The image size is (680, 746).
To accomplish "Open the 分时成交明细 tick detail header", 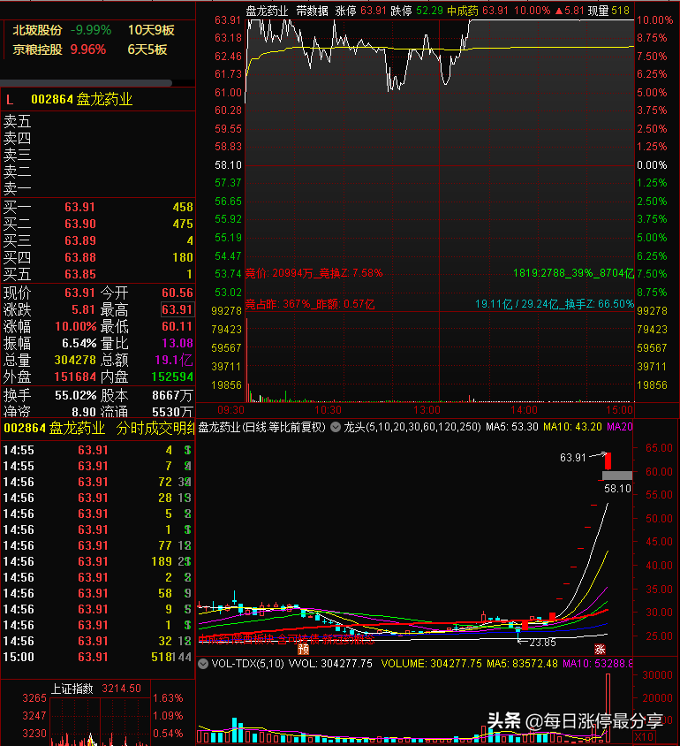I will (x=155, y=428).
